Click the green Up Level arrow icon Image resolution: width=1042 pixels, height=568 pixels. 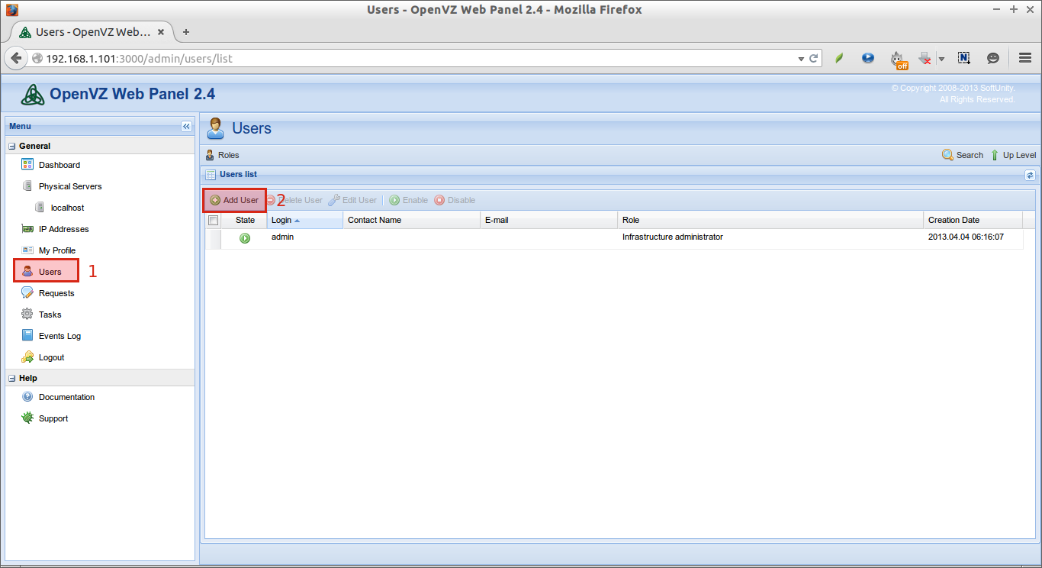tap(995, 155)
